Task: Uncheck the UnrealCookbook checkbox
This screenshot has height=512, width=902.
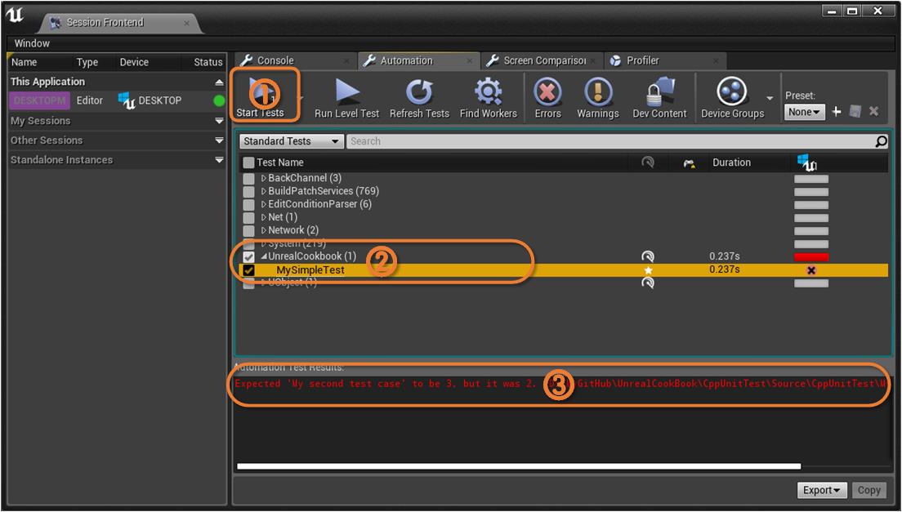Action: click(248, 256)
